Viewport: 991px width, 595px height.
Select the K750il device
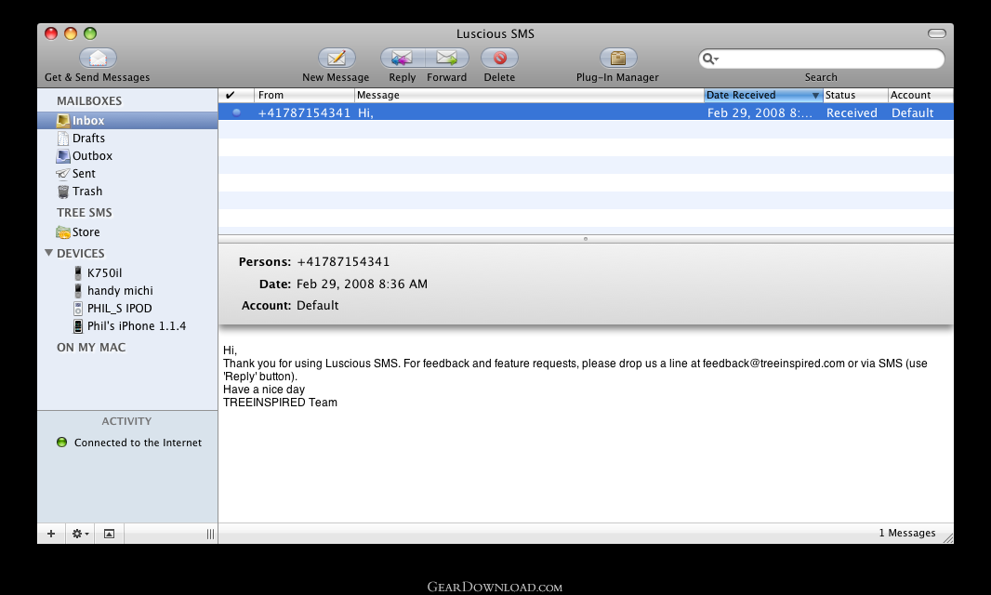[x=104, y=272]
